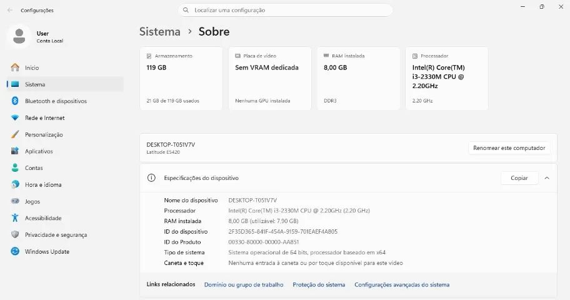Open Windows Update page

coord(66,251)
